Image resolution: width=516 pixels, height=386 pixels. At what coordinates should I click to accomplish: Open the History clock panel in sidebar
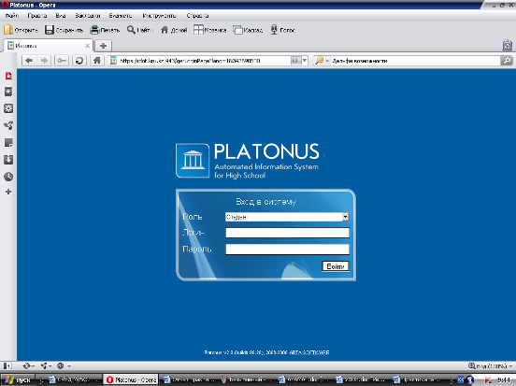[x=8, y=177]
